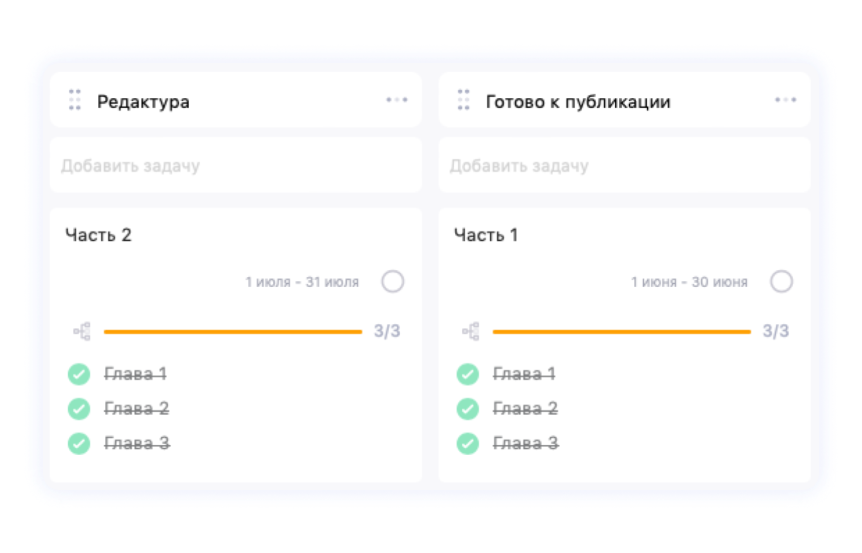Screen dimensions: 862x553
Task: Select the Готово к публикации column header
Action: tap(579, 101)
